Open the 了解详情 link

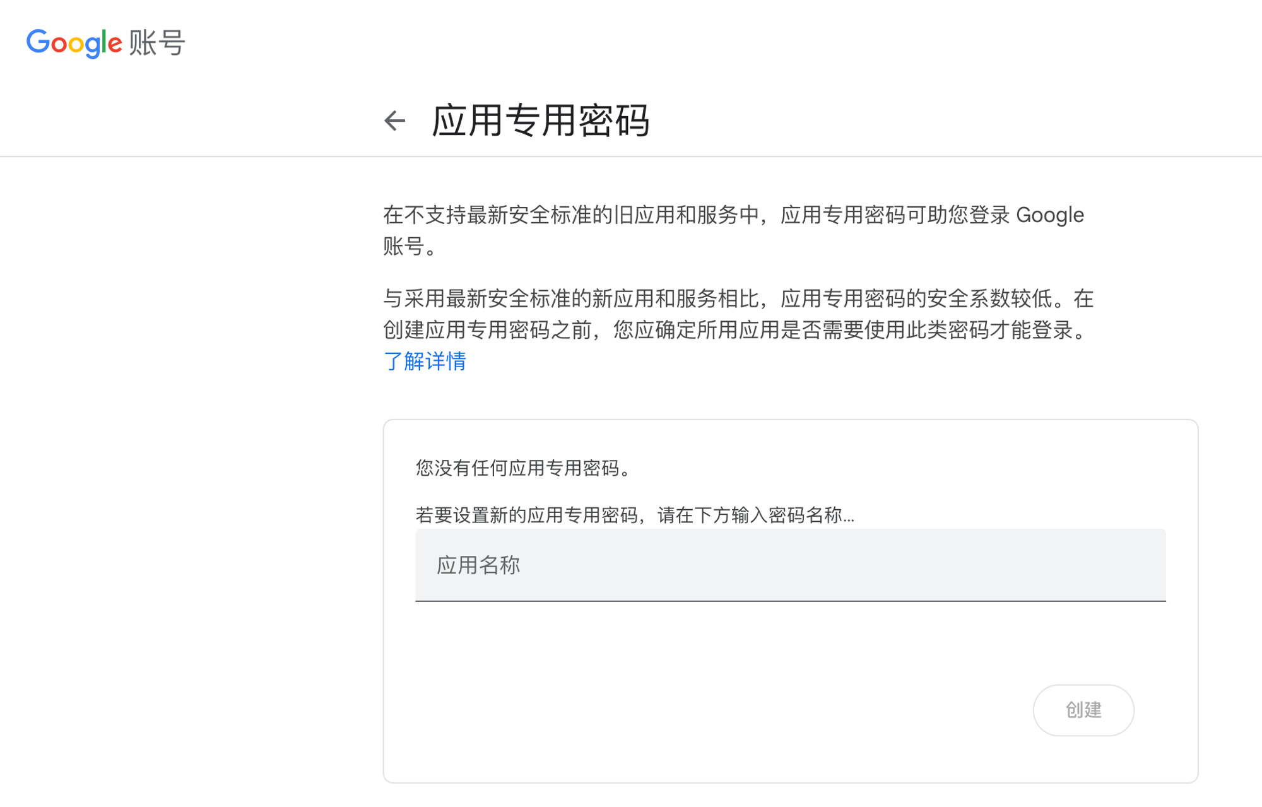[x=425, y=361]
